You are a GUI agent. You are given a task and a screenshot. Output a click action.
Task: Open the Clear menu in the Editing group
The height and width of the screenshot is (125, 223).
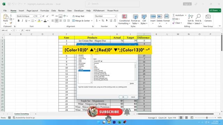click(177, 23)
